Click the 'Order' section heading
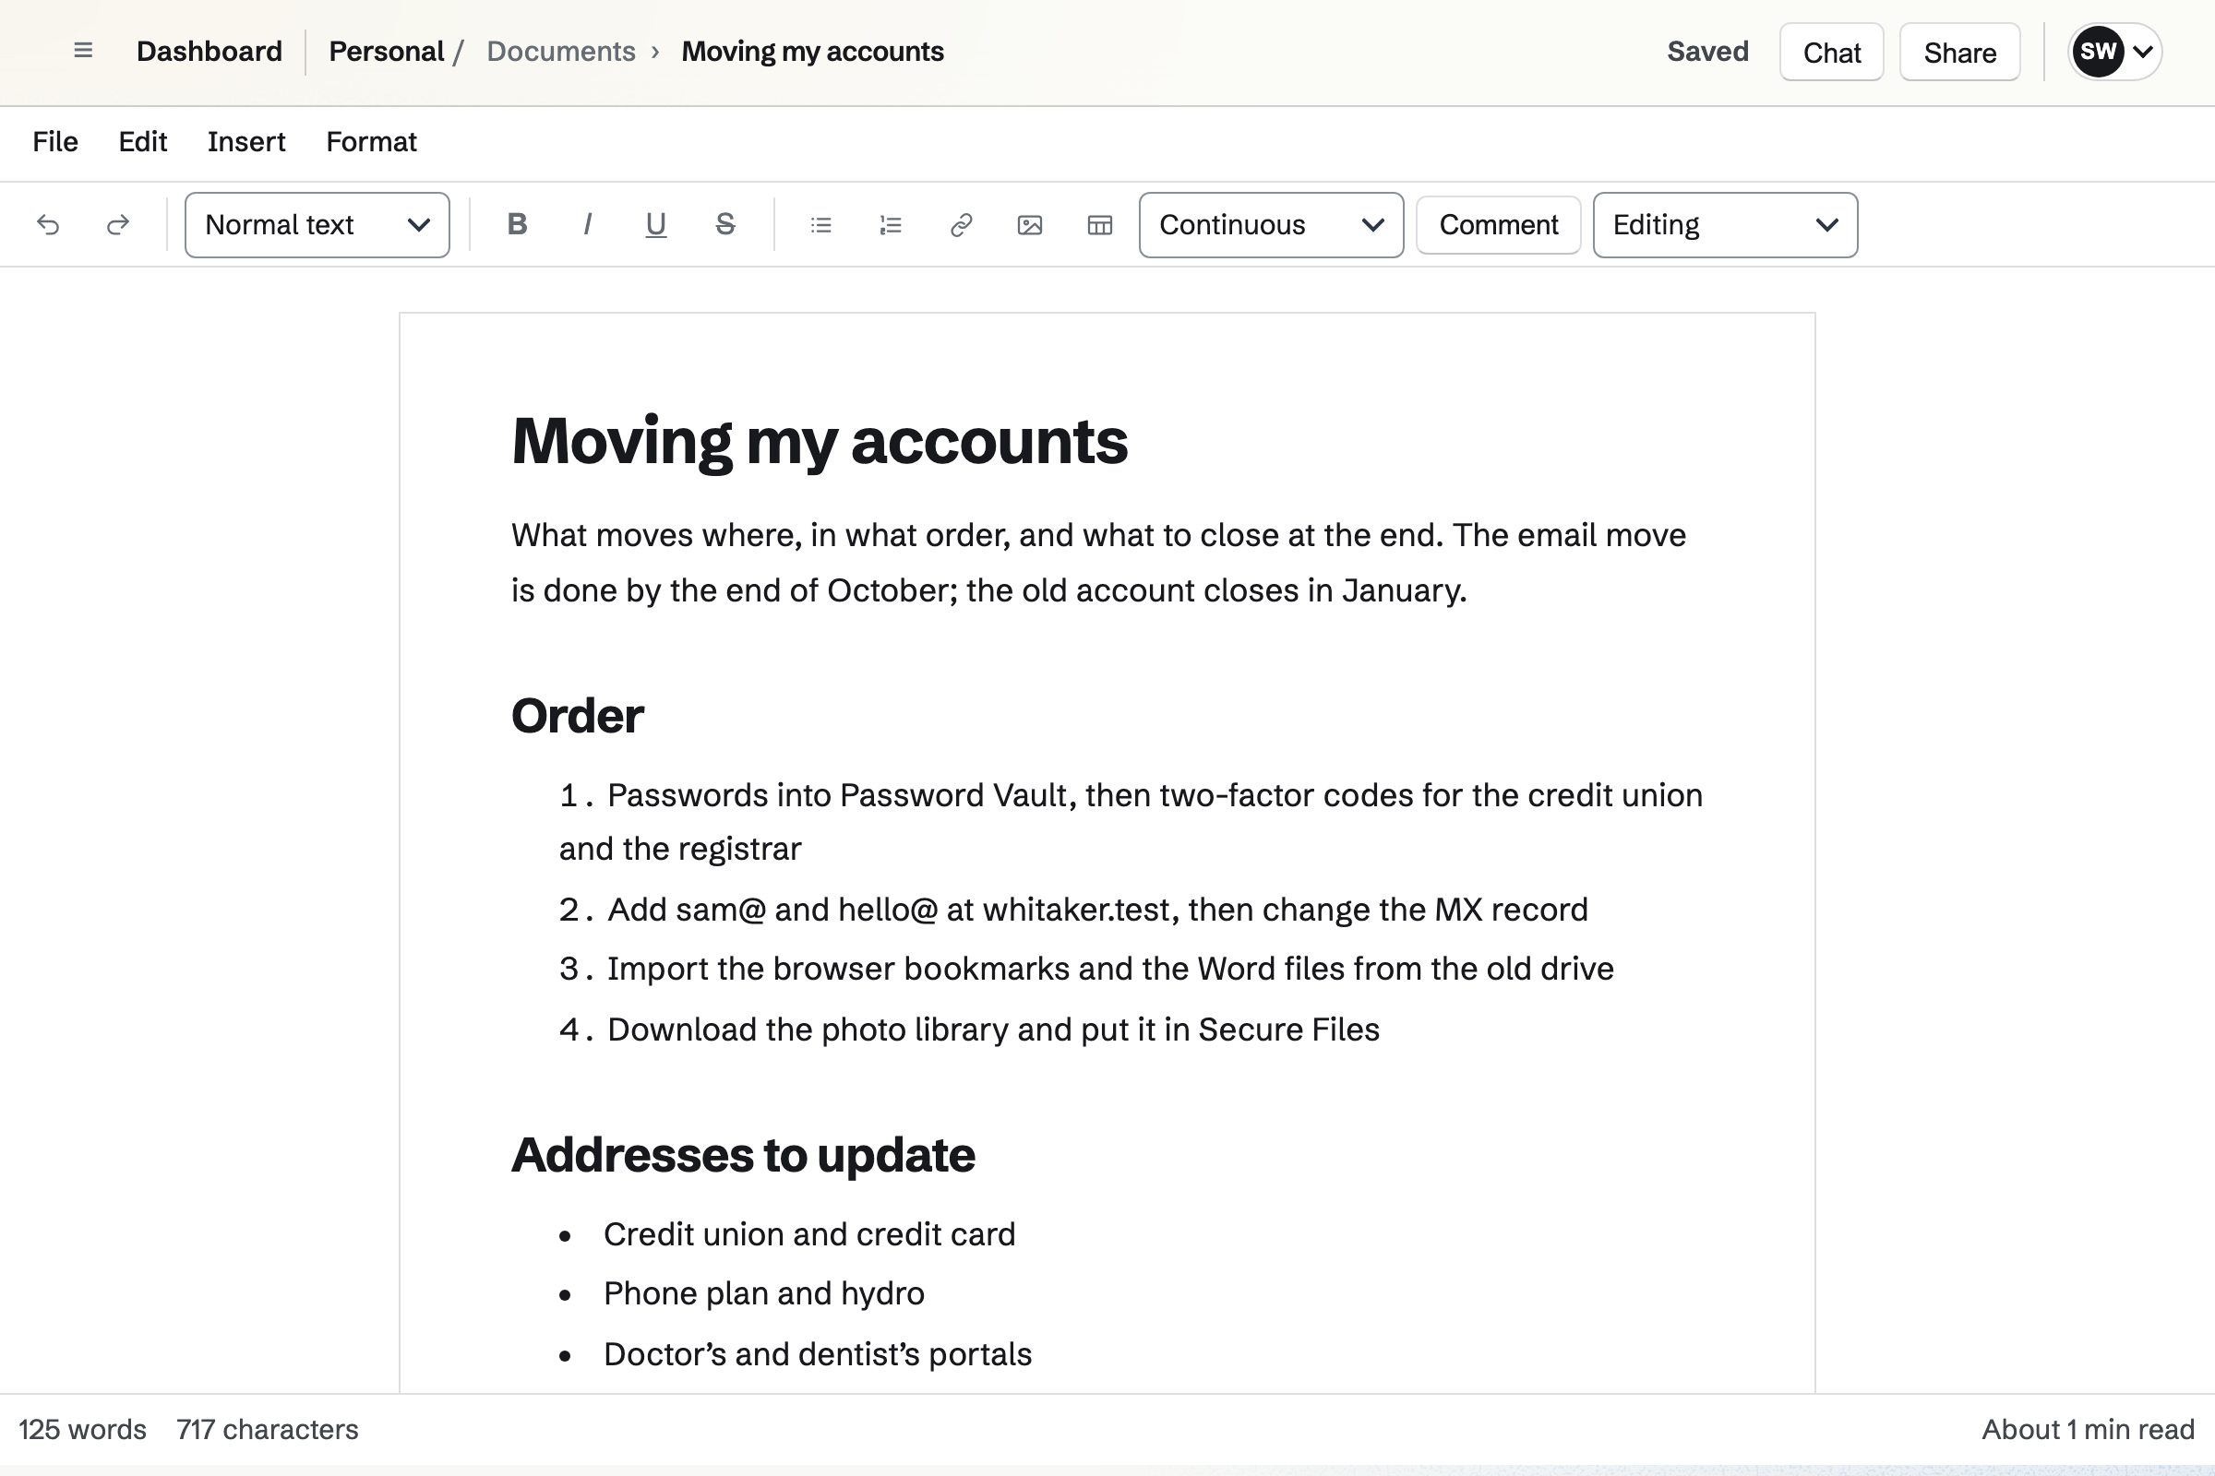This screenshot has width=2215, height=1476. click(x=578, y=716)
